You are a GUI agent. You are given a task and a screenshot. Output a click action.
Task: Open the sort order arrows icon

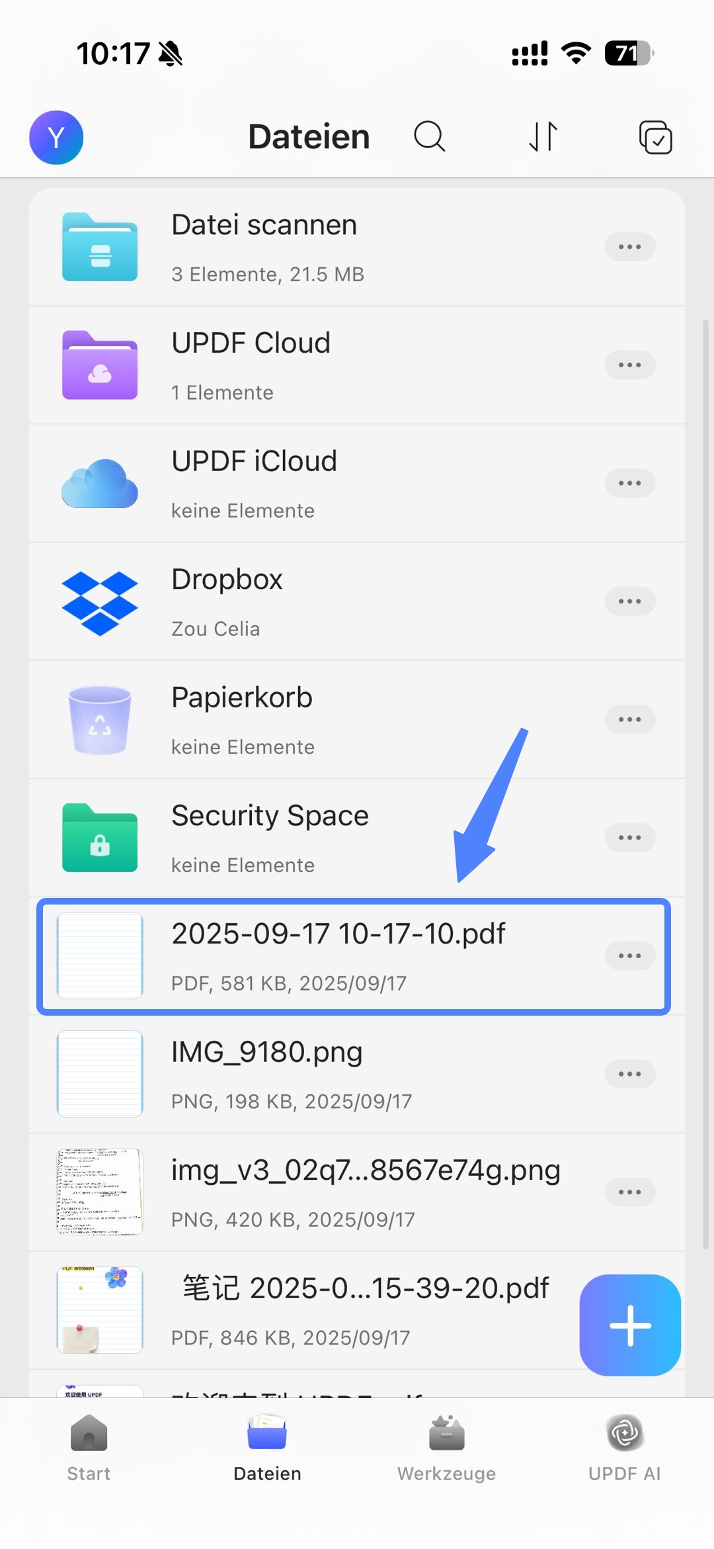(x=543, y=137)
